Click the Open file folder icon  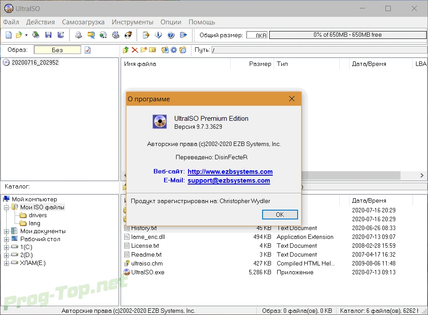coord(19,35)
